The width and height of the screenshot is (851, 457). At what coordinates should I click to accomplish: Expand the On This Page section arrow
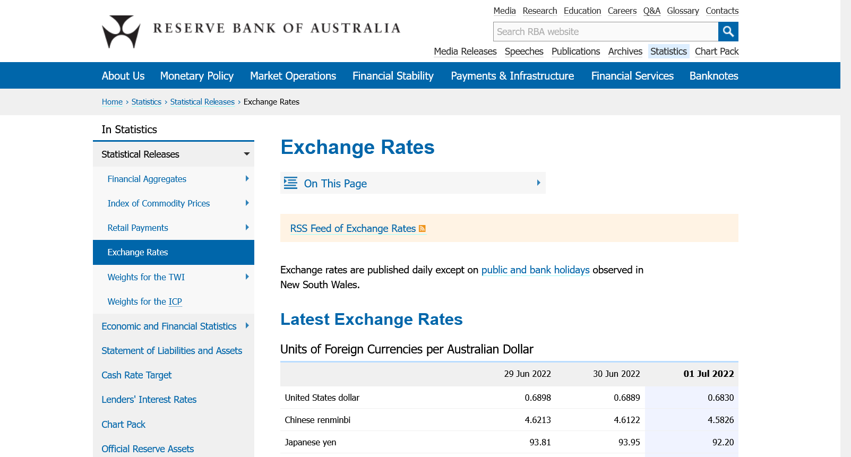[x=538, y=183]
